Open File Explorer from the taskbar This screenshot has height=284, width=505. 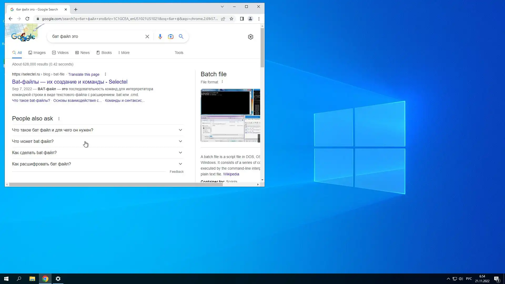(x=32, y=279)
